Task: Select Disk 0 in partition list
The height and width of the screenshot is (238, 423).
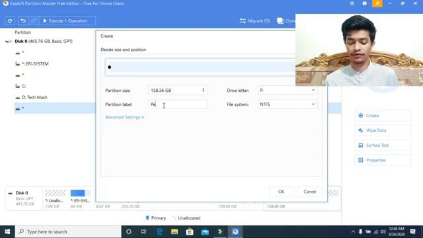Action: [x=44, y=41]
